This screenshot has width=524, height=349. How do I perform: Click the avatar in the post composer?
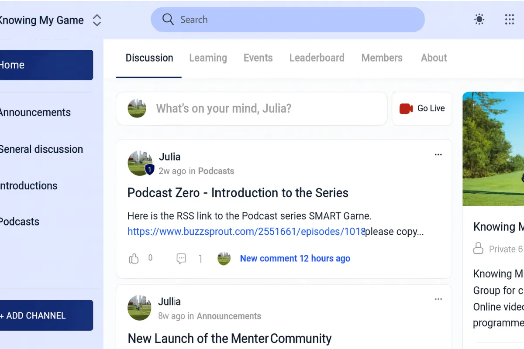click(137, 108)
